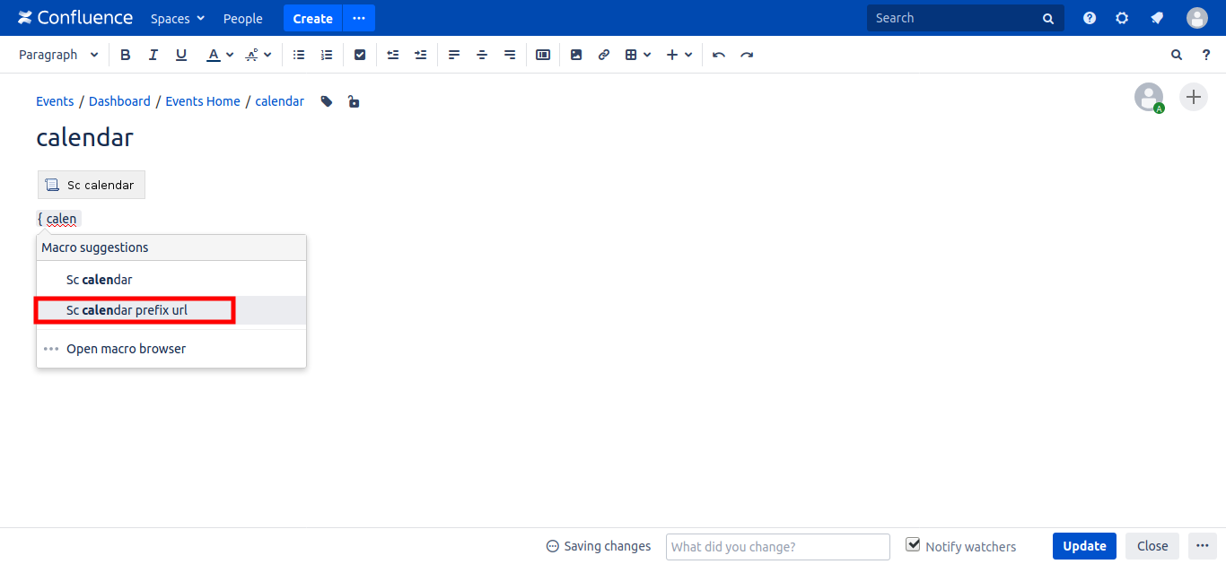Toggle bold formatting in editor toolbar
The image size is (1226, 564).
click(126, 55)
